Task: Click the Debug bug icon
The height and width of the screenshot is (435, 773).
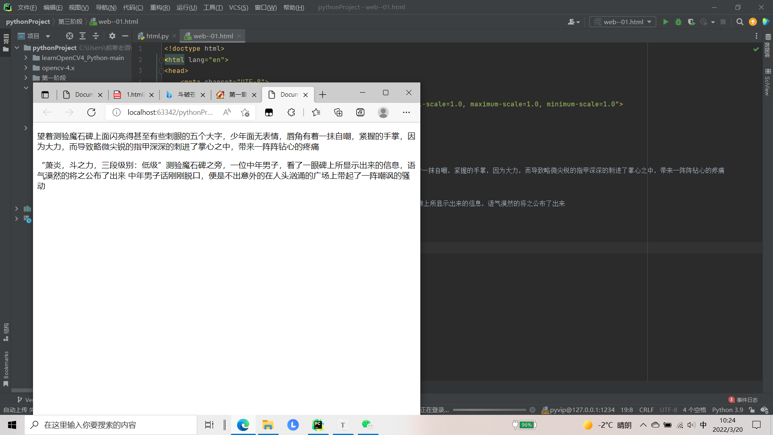Action: pyautogui.click(x=678, y=22)
